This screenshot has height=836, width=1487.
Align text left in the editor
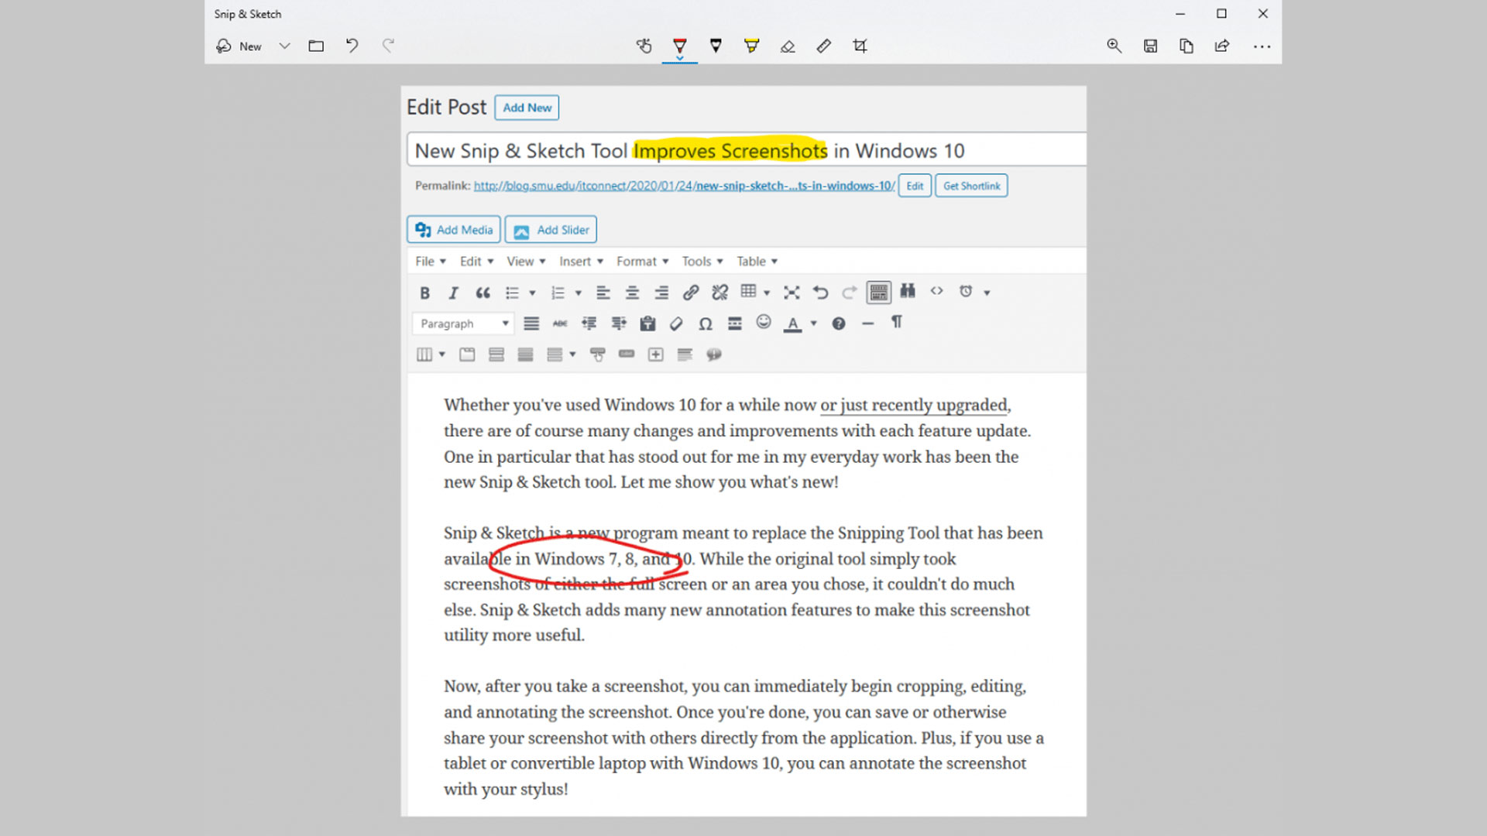[603, 293]
